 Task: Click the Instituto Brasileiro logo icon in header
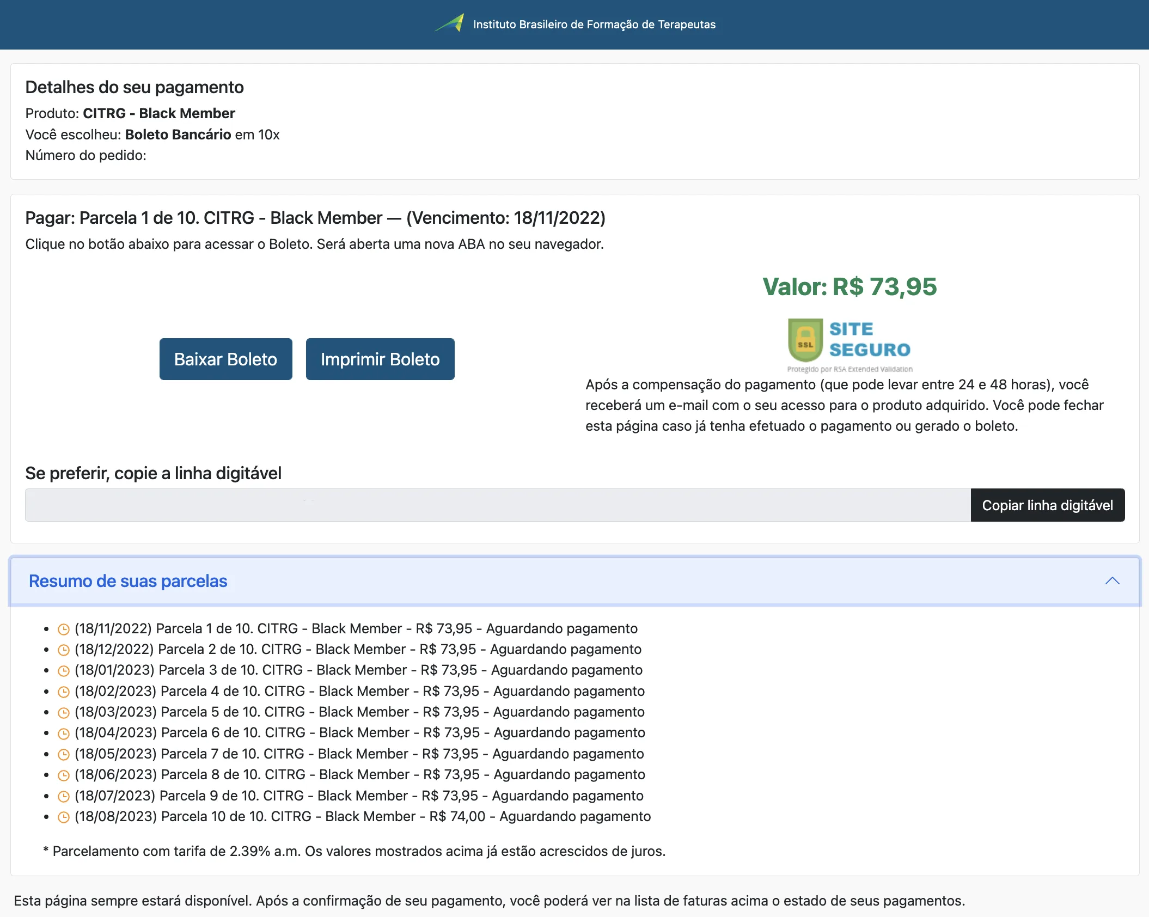449,23
